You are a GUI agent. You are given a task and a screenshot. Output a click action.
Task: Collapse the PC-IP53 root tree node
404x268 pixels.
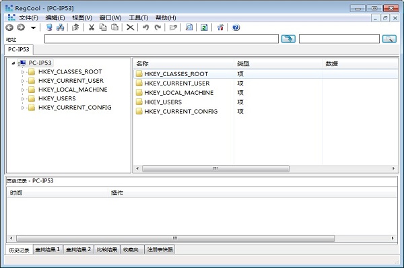pos(13,63)
